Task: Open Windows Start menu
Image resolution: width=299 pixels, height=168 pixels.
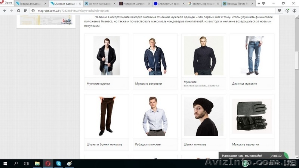Action: 5,163
